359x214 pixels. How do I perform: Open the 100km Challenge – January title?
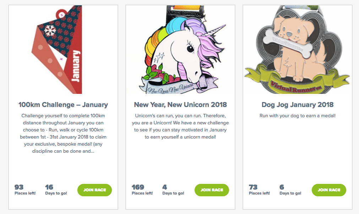pyautogui.click(x=63, y=105)
